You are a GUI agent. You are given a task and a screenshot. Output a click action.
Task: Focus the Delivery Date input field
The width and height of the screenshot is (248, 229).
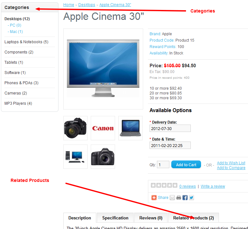point(170,128)
